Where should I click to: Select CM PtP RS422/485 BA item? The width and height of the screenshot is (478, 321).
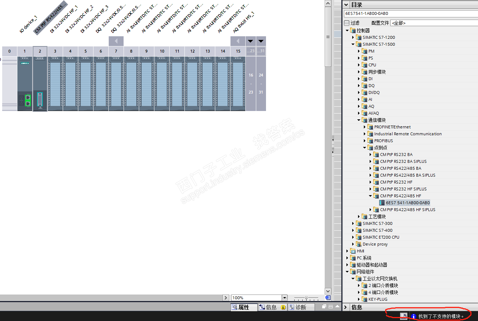coord(401,168)
